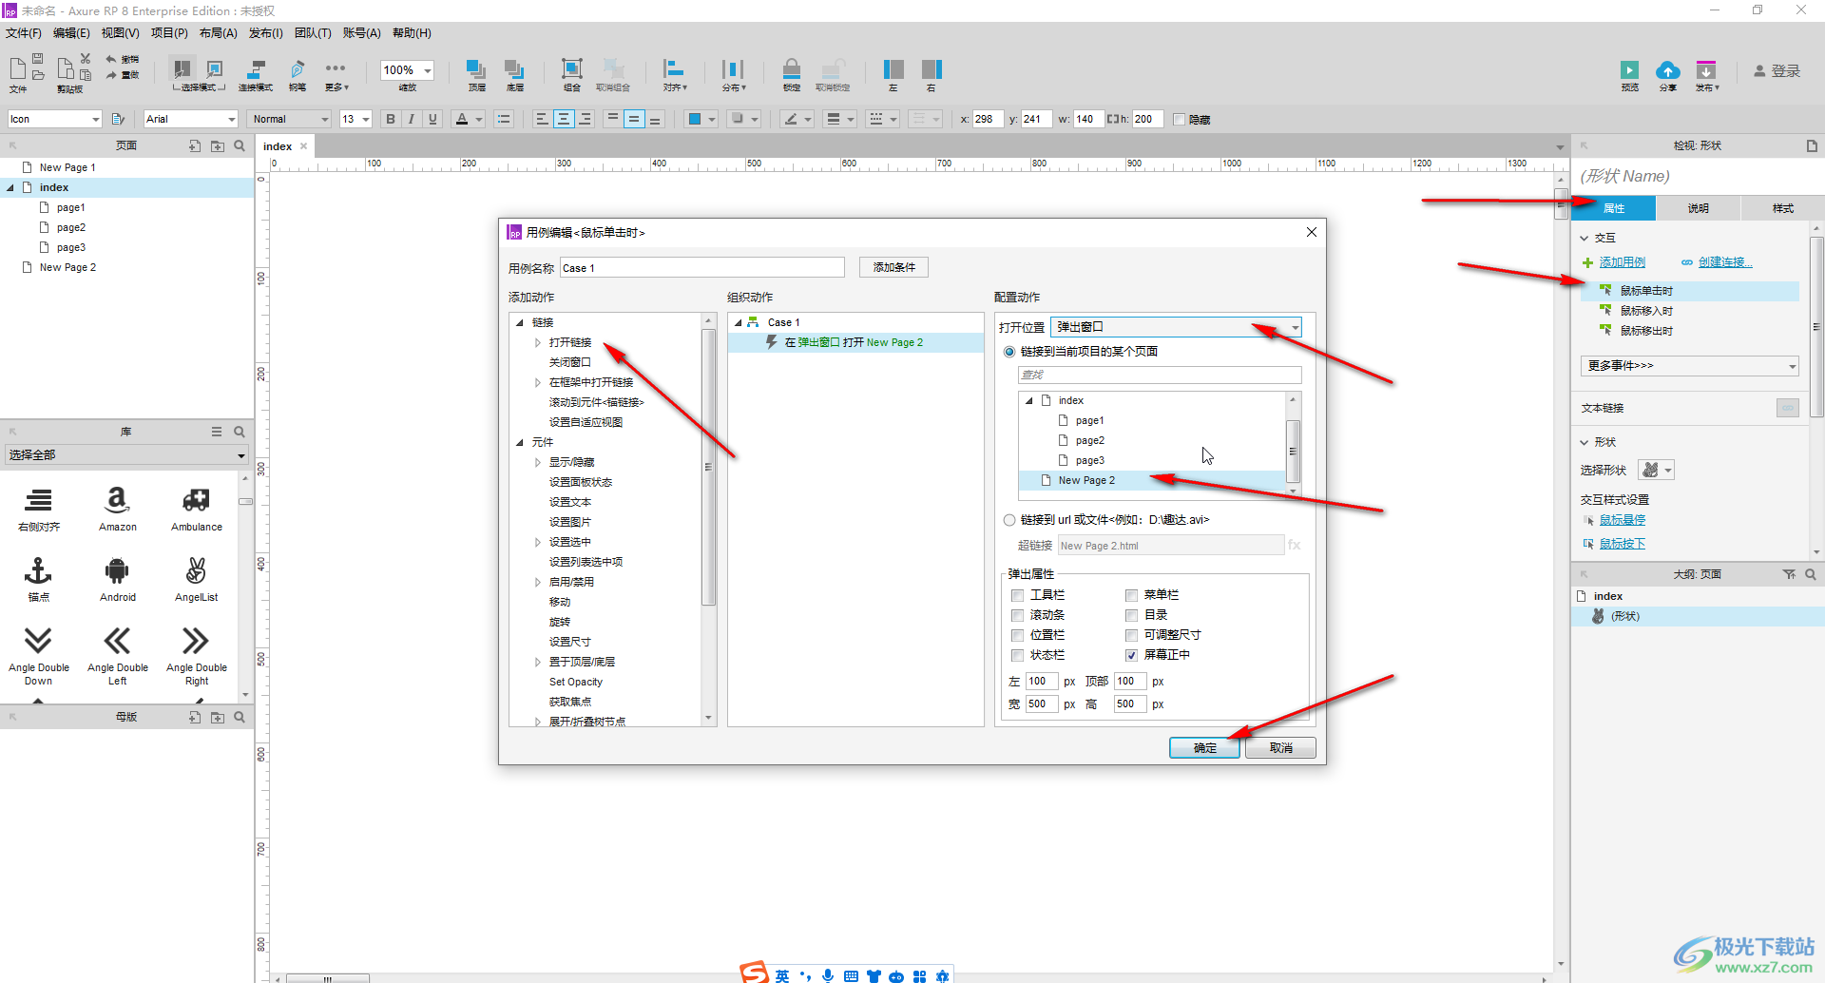
Task: Click the Preview toolbar icon
Action: [x=1629, y=70]
